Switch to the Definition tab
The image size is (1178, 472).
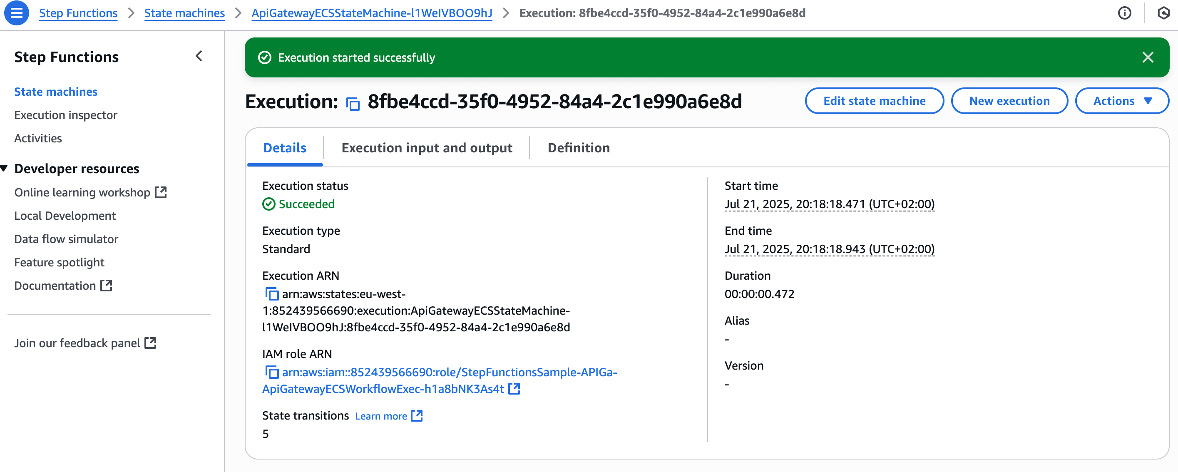tap(578, 148)
